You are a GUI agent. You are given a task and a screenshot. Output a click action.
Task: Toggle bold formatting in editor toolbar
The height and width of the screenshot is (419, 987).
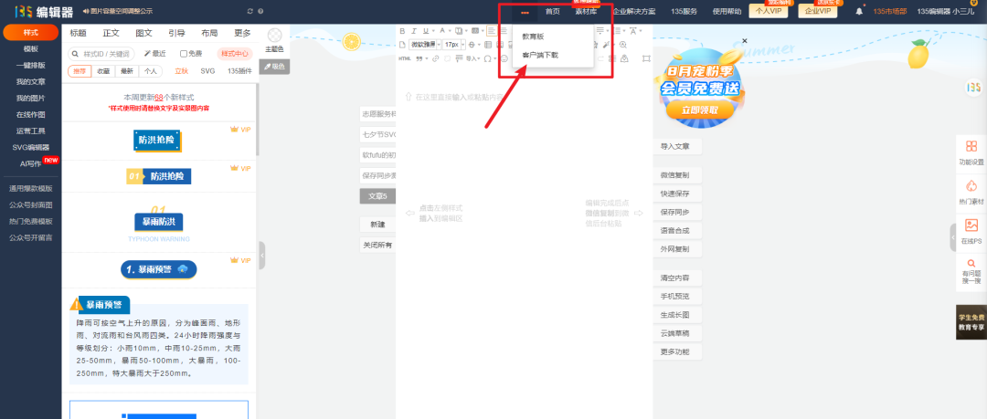point(402,31)
